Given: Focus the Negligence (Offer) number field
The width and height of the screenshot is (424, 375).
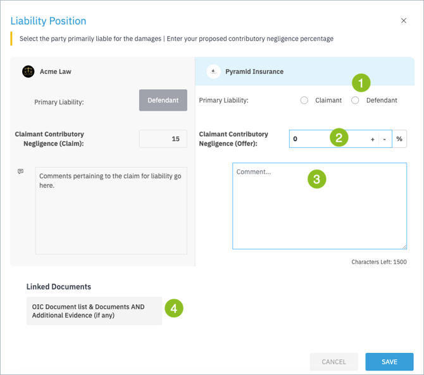Looking at the screenshot, I should (328, 139).
